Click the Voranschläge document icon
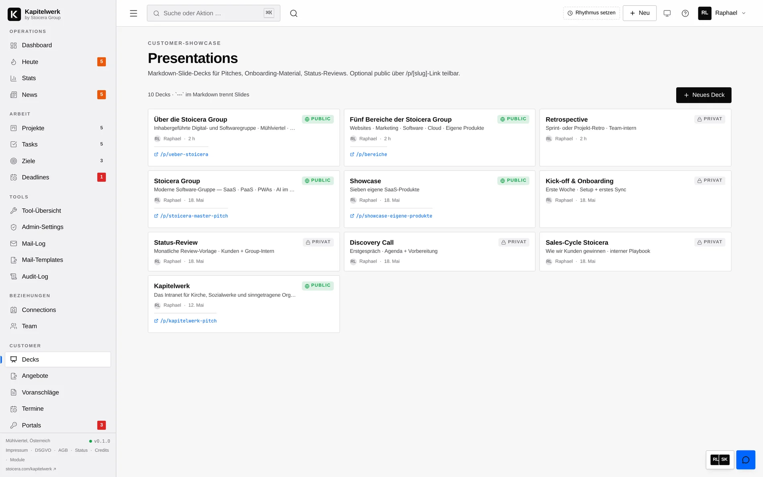 coord(14,392)
